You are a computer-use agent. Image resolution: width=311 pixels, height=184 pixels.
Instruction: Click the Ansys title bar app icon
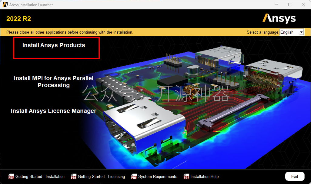(x=5, y=5)
